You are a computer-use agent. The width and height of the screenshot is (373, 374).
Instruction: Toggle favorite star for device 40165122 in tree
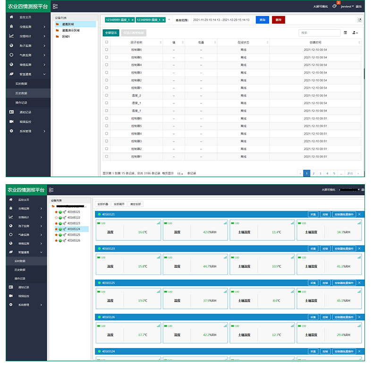click(56, 218)
